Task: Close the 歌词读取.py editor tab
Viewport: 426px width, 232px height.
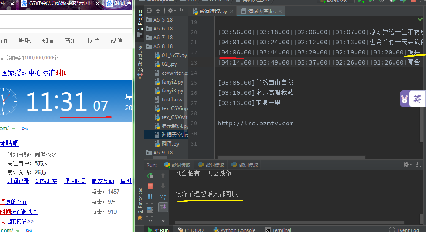Action: (x=231, y=11)
